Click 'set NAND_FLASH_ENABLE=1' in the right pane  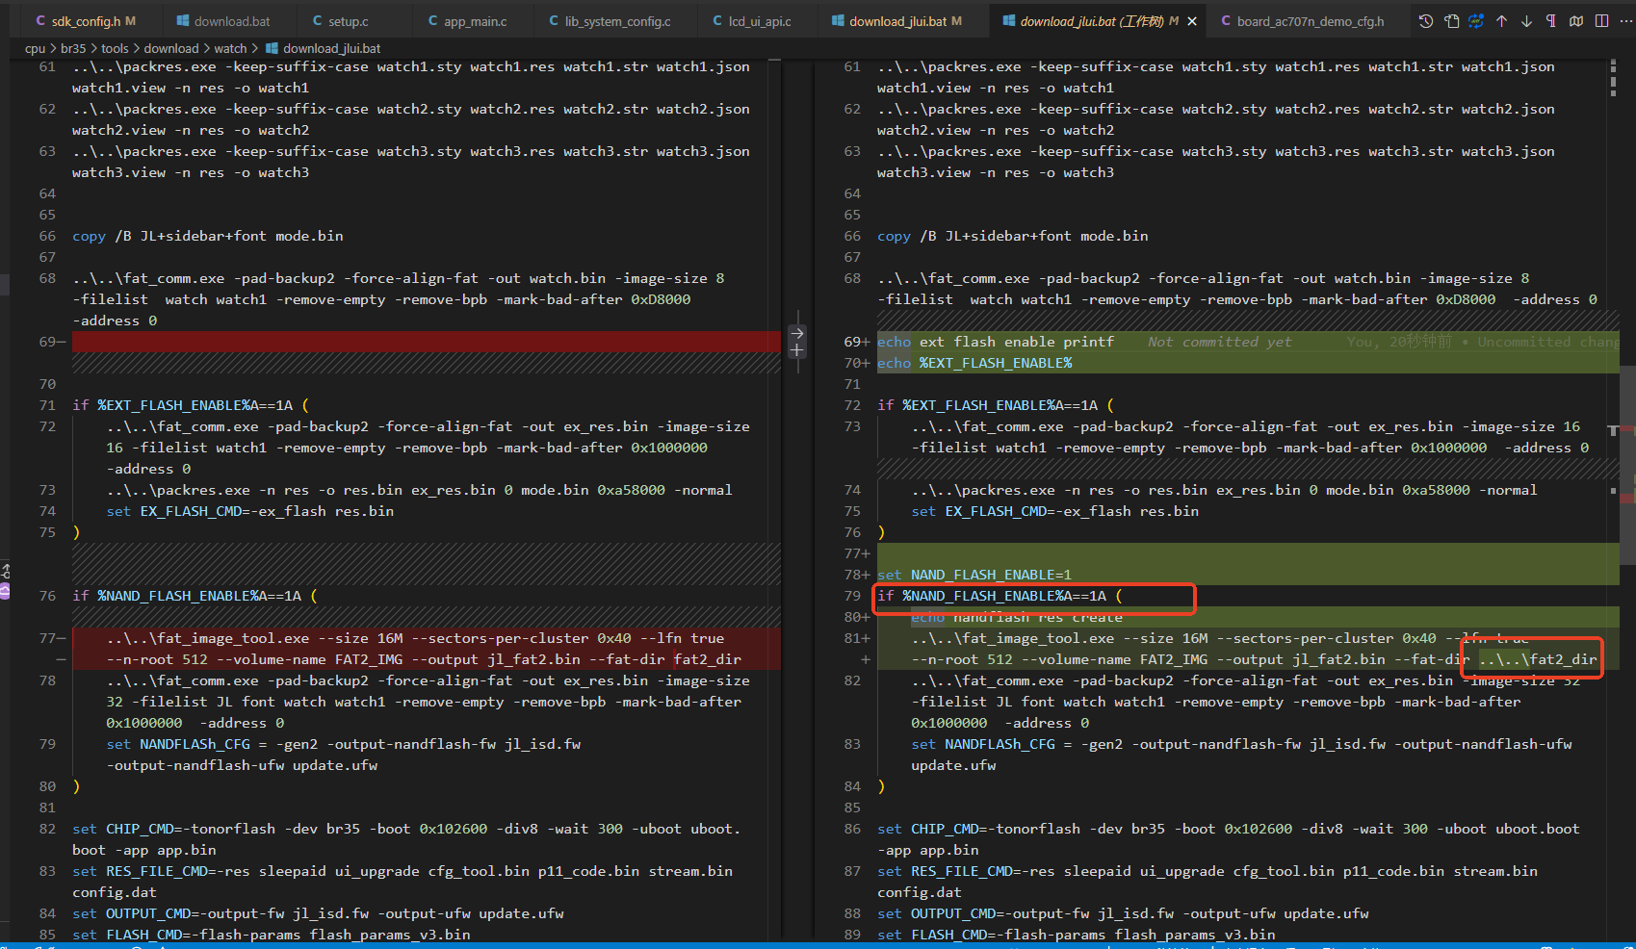tap(974, 575)
